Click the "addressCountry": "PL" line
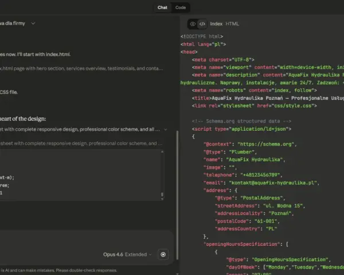Viewport: 344px width, 275px height. [x=246, y=229]
